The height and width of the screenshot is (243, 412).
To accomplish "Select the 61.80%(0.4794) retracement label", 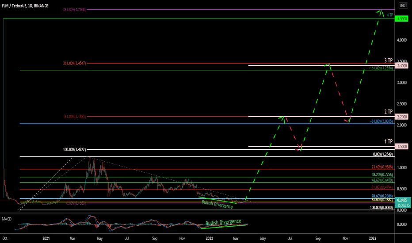I will (x=382, y=187).
